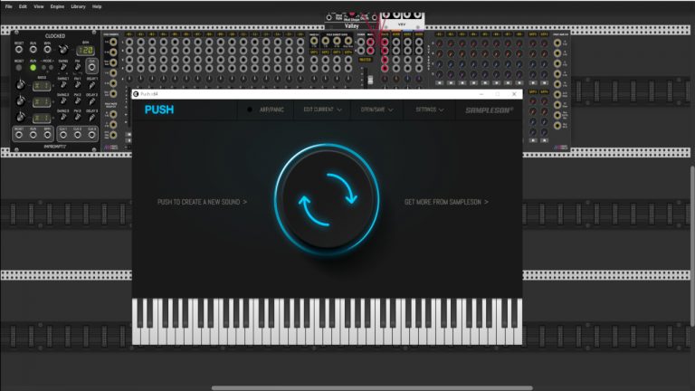This screenshot has width=695, height=391.
Task: Adjust the BPM knob beside the 120 display
Action: click(63, 49)
